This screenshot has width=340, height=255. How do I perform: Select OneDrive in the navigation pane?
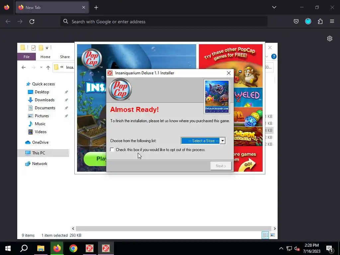[40, 142]
